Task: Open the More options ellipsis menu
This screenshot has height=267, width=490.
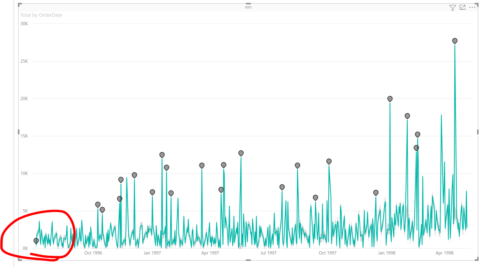Action: pos(471,7)
